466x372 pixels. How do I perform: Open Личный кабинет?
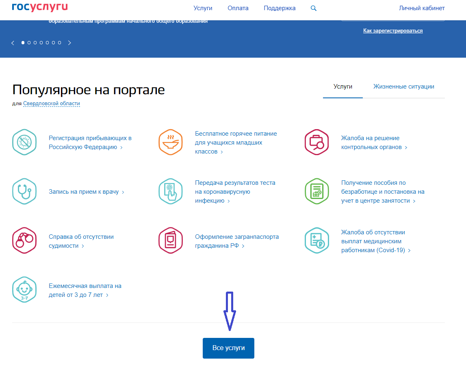[422, 8]
